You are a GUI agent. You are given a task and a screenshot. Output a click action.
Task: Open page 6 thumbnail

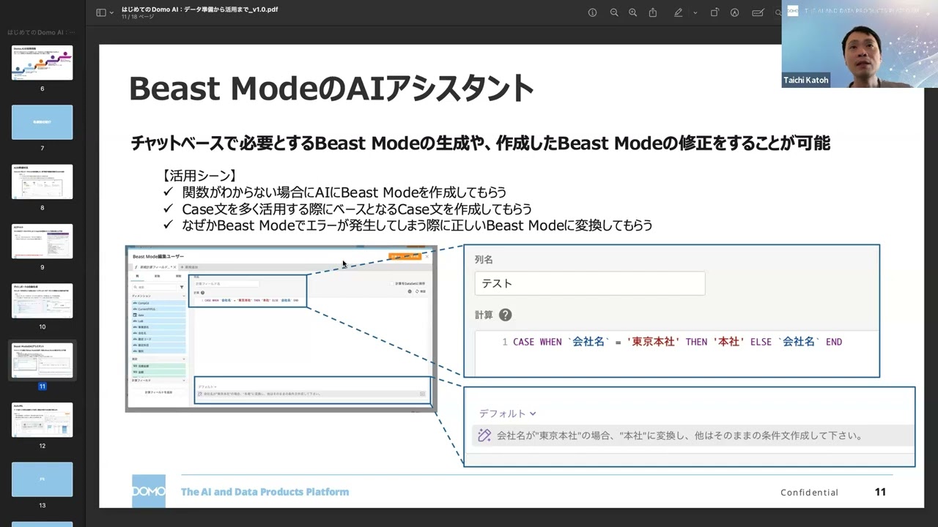point(42,63)
